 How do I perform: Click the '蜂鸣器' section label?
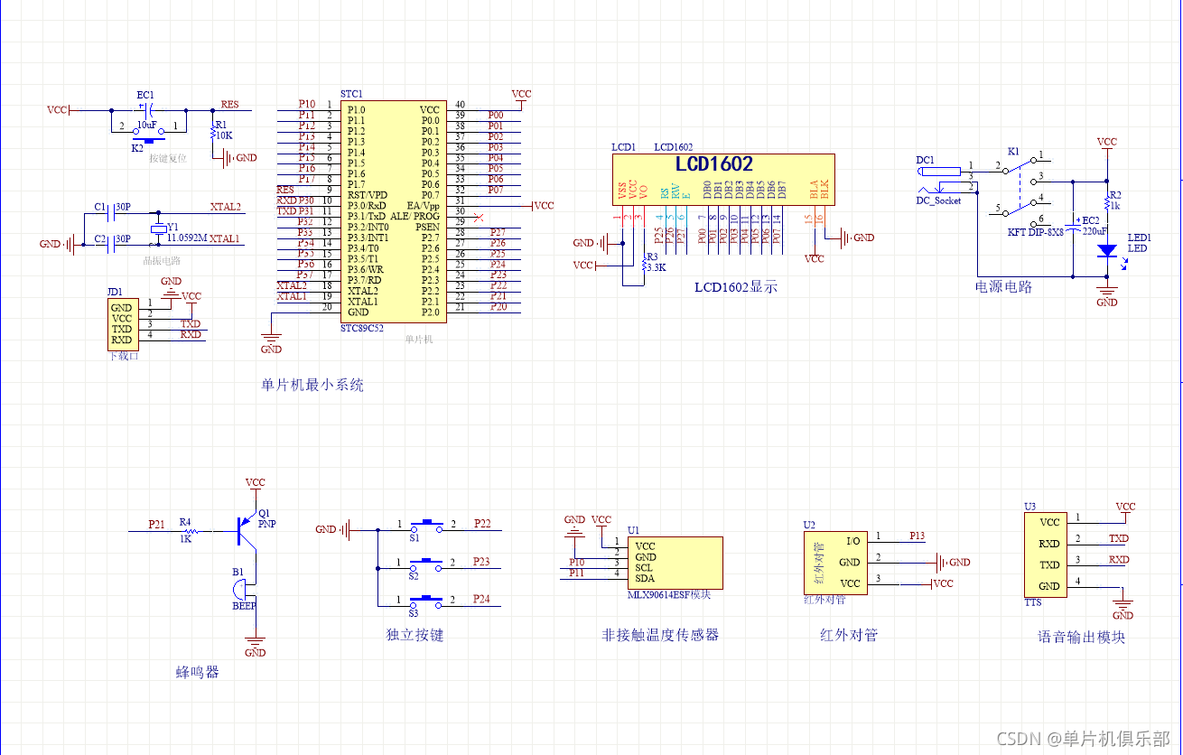pyautogui.click(x=197, y=672)
